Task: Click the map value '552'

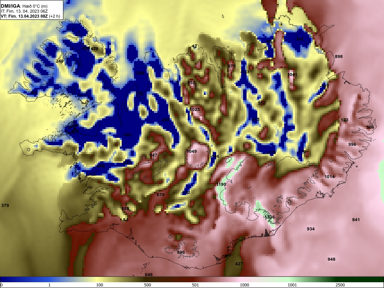Action: tap(262, 103)
